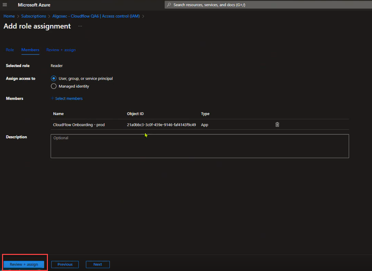Viewport: 372px width, 271px height.
Task: Delete the CloudFlow Onboarding - prod member
Action: (x=277, y=125)
